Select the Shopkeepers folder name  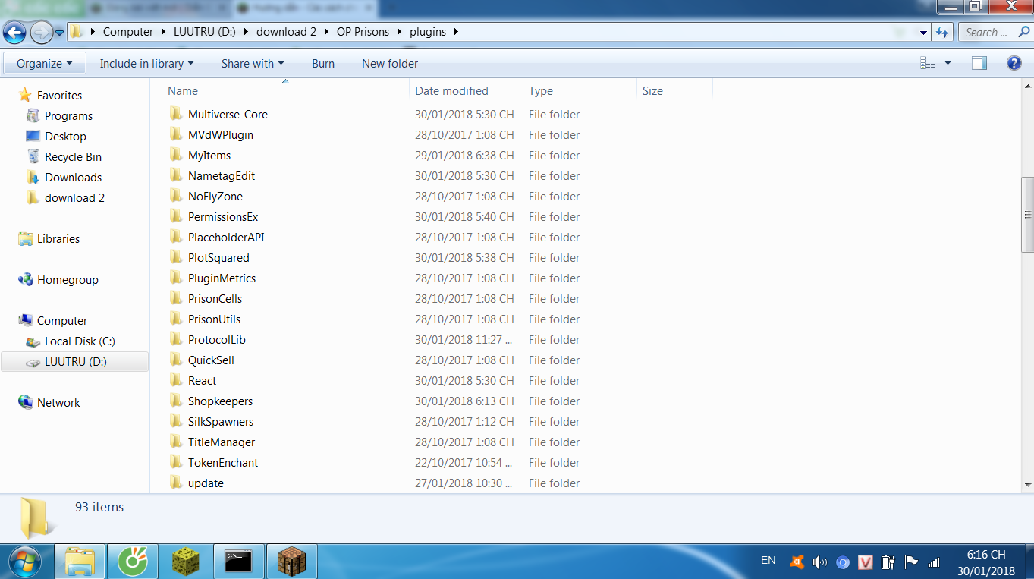[x=221, y=401]
